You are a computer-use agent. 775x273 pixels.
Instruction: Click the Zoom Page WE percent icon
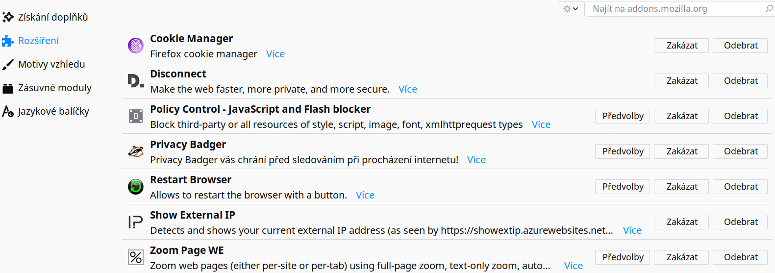(136, 257)
